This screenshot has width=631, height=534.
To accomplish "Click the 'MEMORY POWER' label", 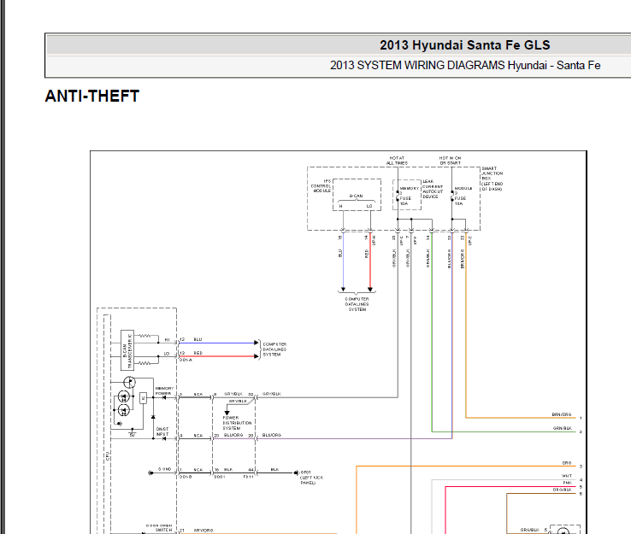I will pos(164,390).
